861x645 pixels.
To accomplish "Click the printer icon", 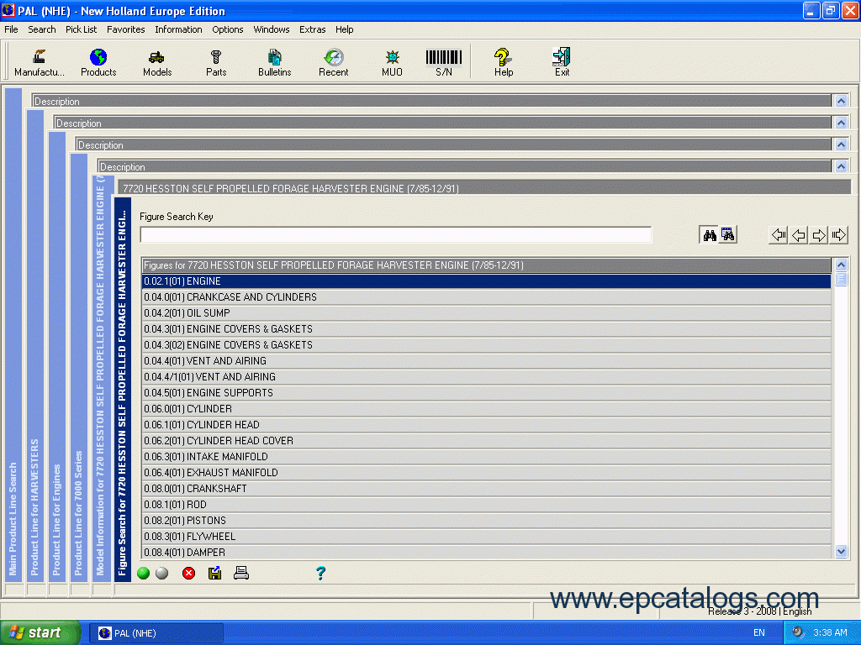I will point(241,573).
